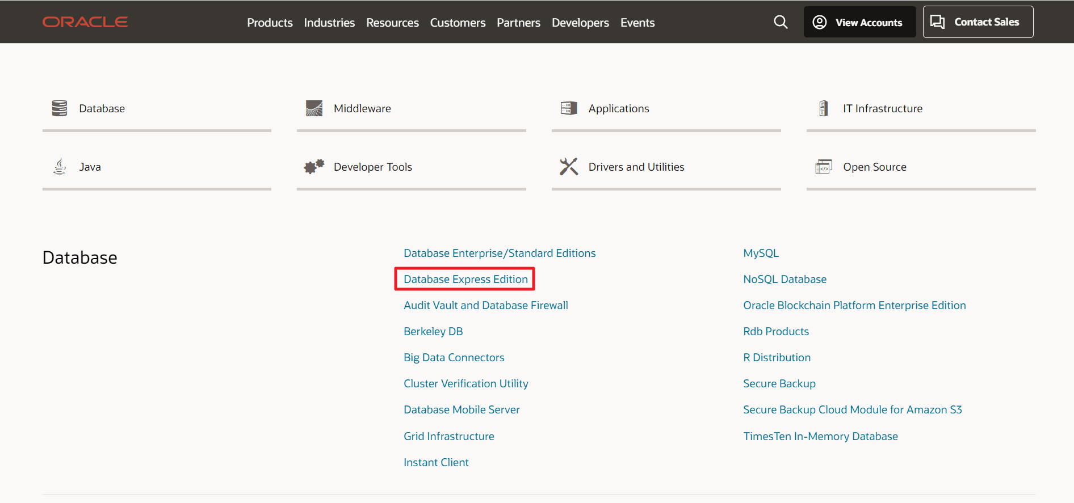Open Oracle Blockchain Platform Enterprise Edition link
1074x503 pixels.
click(854, 305)
